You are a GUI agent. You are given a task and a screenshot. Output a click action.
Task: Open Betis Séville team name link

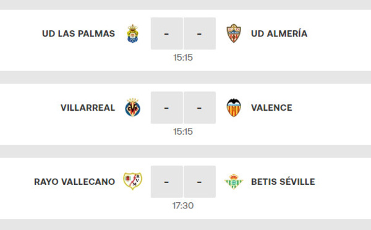pos(283,182)
